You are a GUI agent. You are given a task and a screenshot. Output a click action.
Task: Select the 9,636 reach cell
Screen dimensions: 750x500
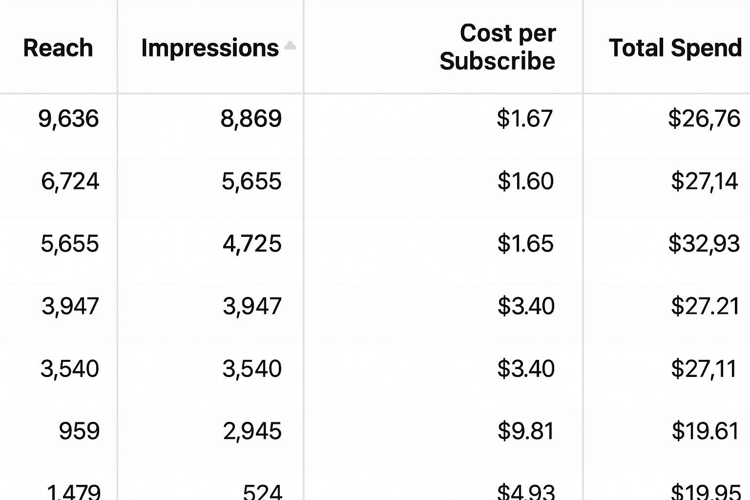click(x=68, y=119)
